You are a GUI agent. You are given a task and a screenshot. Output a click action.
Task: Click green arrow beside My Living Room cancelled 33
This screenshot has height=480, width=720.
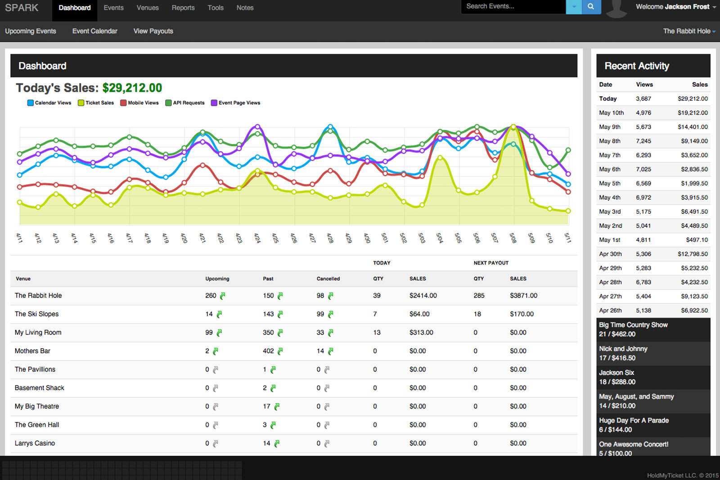click(330, 333)
